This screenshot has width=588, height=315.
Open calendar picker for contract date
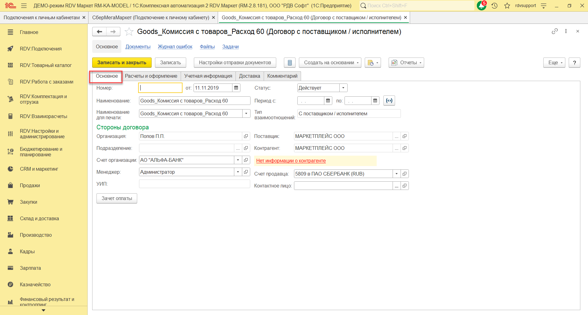(236, 88)
